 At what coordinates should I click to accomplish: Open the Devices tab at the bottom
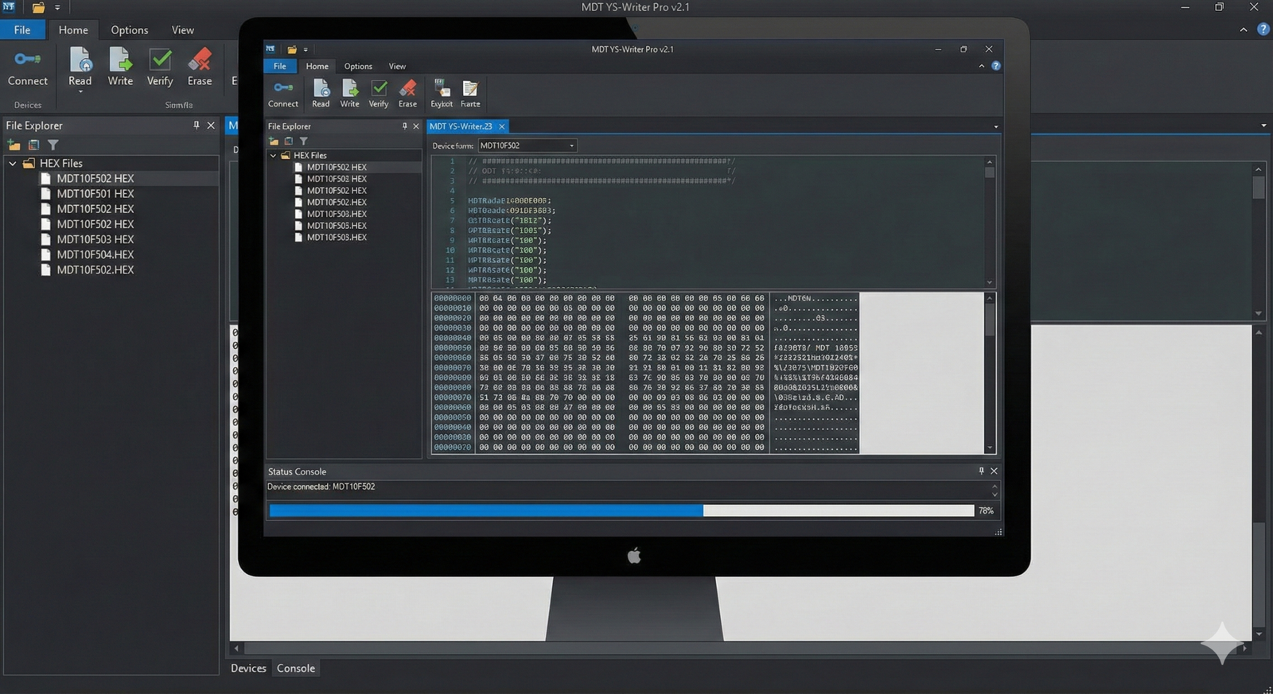248,668
